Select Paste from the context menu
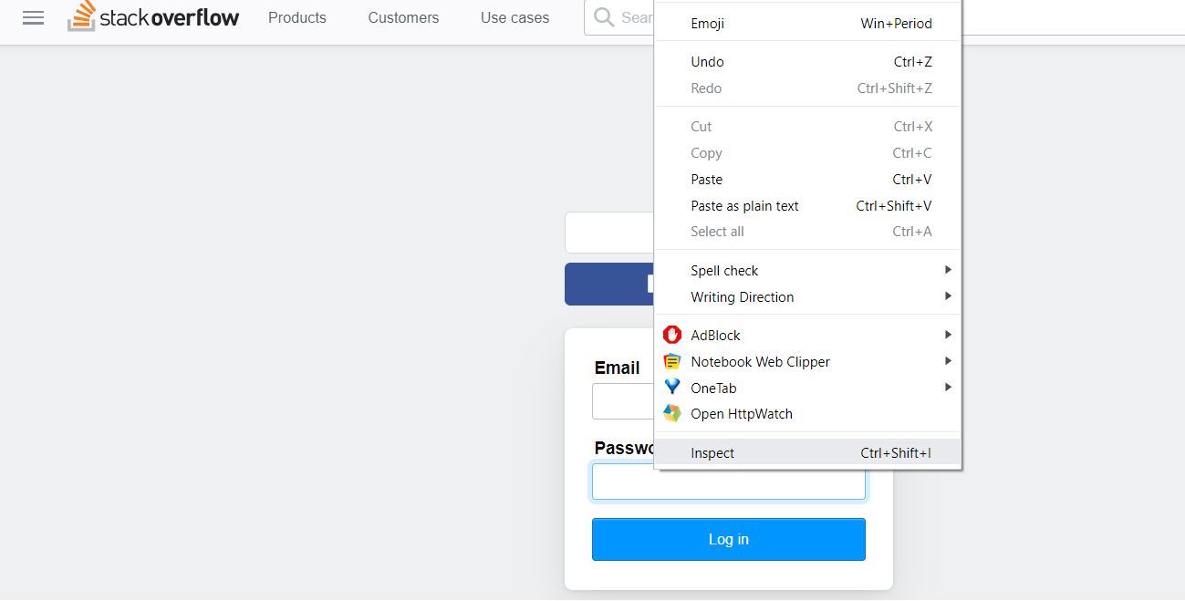This screenshot has width=1185, height=601. [706, 180]
